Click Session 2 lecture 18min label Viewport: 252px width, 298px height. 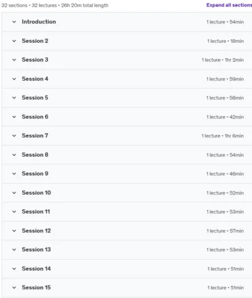pos(226,41)
